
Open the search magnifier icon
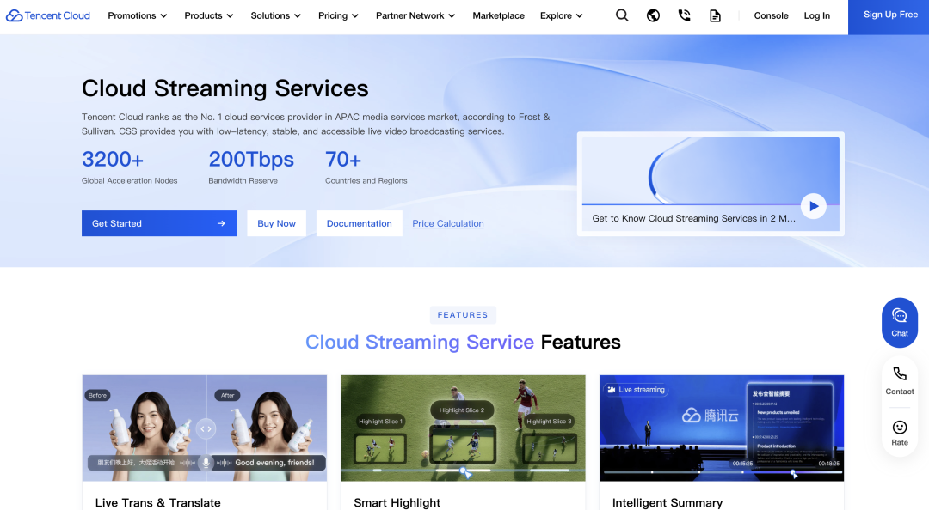622,15
